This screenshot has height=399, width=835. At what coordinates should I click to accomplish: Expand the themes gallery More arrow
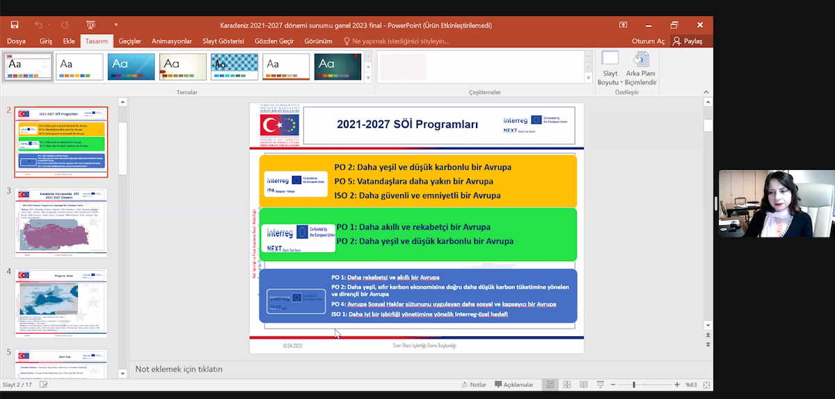tap(367, 77)
